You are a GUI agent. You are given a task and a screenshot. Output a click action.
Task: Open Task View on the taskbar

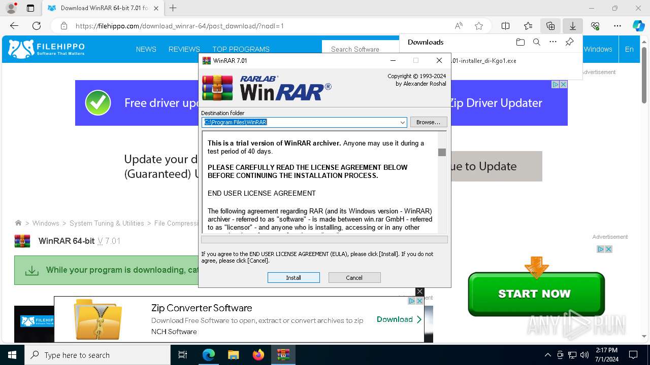(183, 355)
